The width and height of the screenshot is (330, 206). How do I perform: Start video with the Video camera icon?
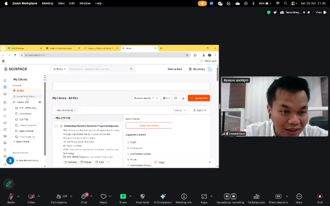tap(31, 196)
